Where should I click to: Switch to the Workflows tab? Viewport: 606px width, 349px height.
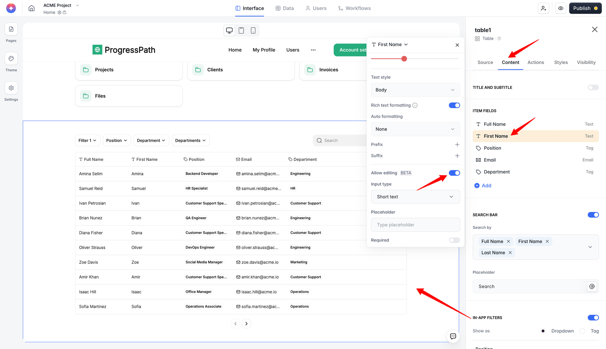pos(354,8)
